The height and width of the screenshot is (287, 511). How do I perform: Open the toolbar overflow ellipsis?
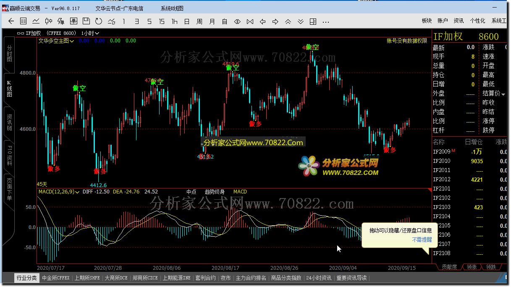point(325,21)
